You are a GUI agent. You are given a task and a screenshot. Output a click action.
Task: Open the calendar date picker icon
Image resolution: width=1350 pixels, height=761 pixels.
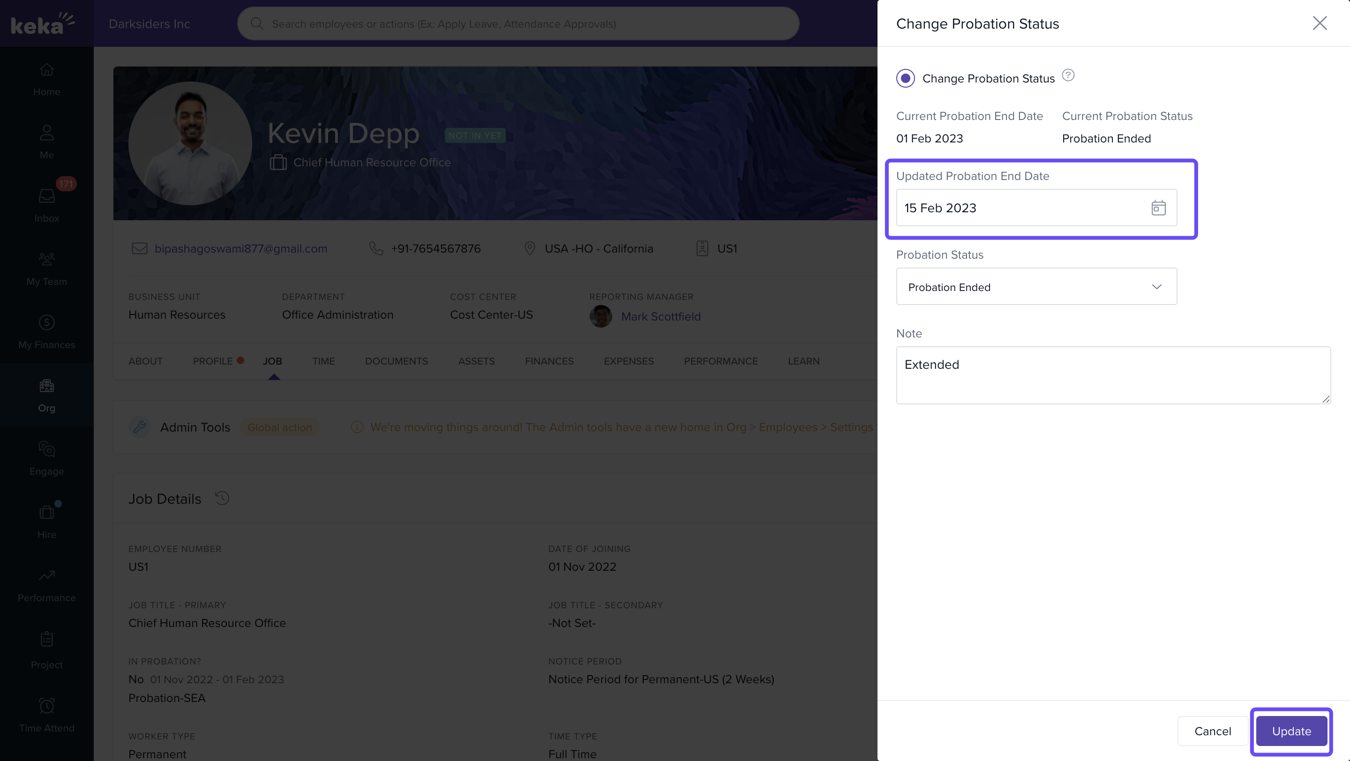click(1158, 208)
